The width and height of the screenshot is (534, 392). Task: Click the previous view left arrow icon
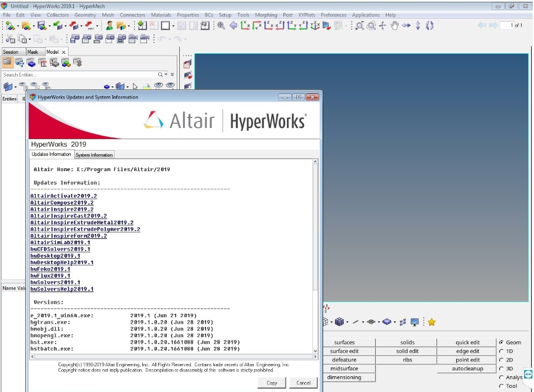tap(233, 26)
